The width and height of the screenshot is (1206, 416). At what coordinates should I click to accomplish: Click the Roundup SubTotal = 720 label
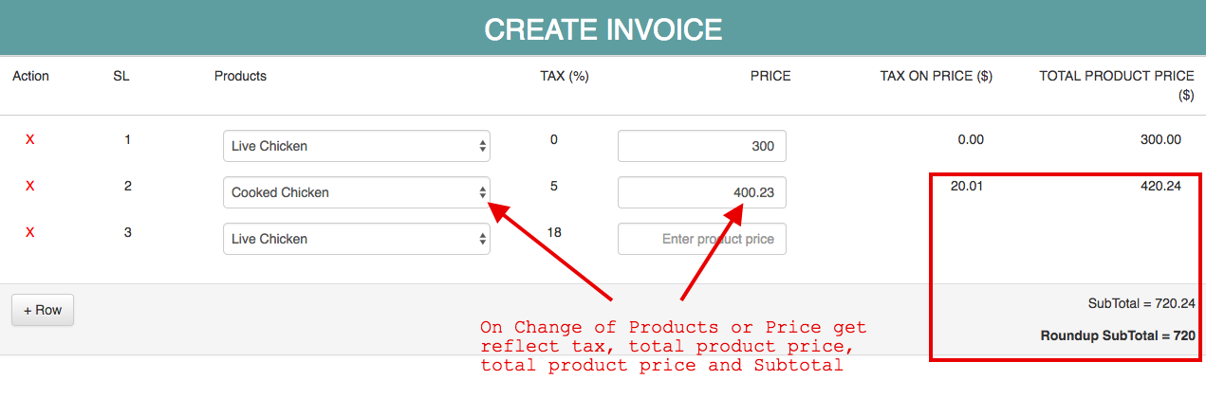[1117, 335]
